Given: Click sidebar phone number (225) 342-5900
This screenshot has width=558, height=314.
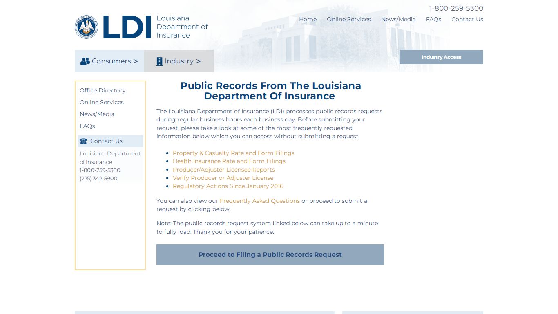Looking at the screenshot, I should 98,178.
